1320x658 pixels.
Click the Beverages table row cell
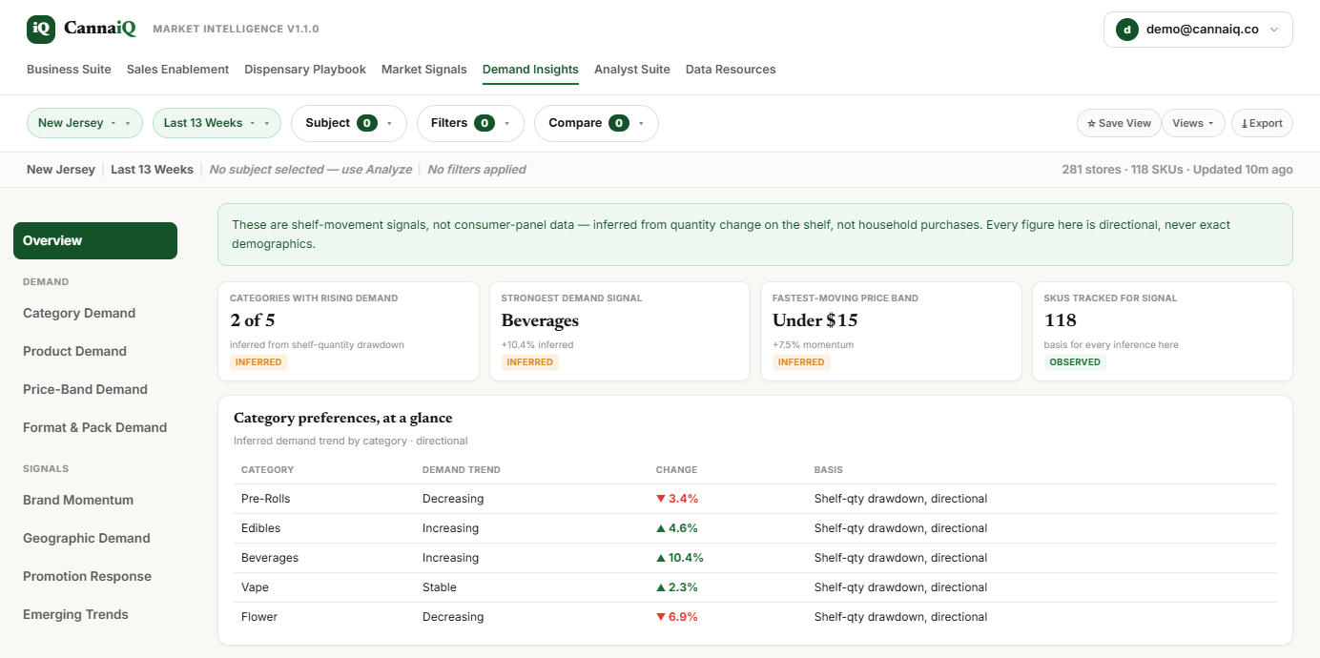coord(270,558)
